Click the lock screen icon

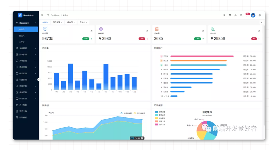(x=236, y=15)
